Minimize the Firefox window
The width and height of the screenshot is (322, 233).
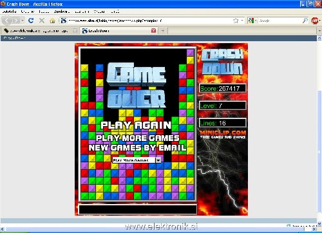point(303,4)
